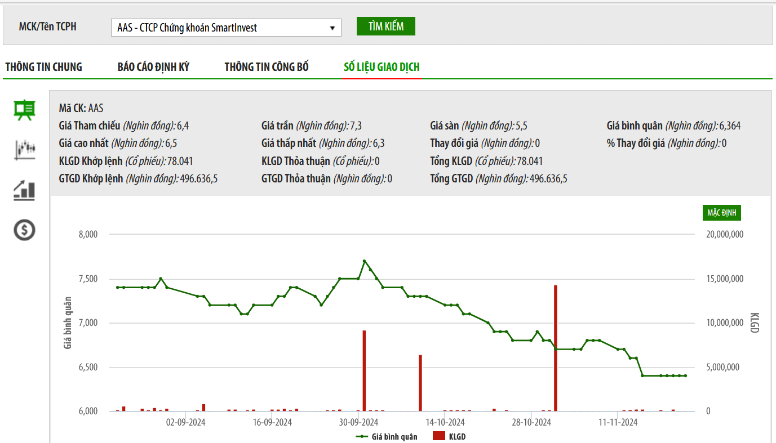The height and width of the screenshot is (443, 776).
Task: Open the BÁO CÁO ĐỊNH KỲ tab
Action: pyautogui.click(x=153, y=67)
